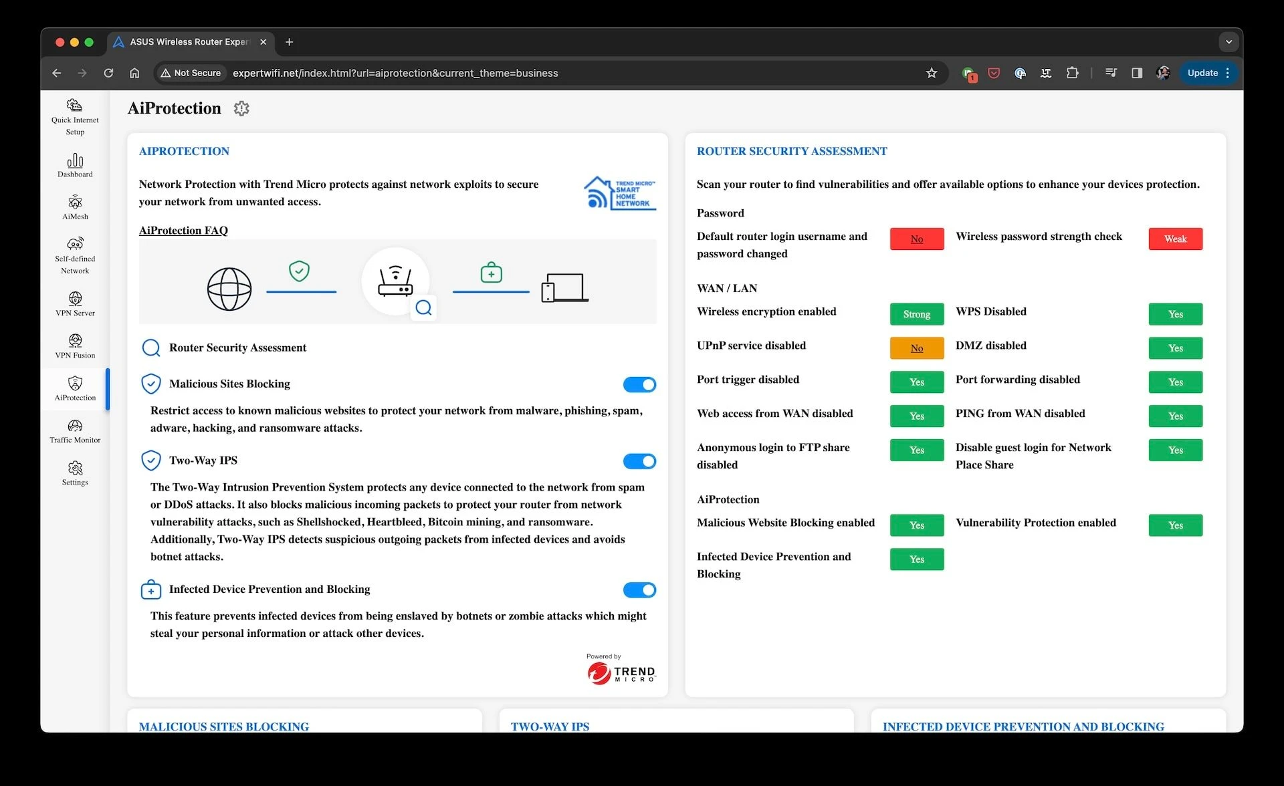Click the Strong wireless encryption status

pos(917,314)
